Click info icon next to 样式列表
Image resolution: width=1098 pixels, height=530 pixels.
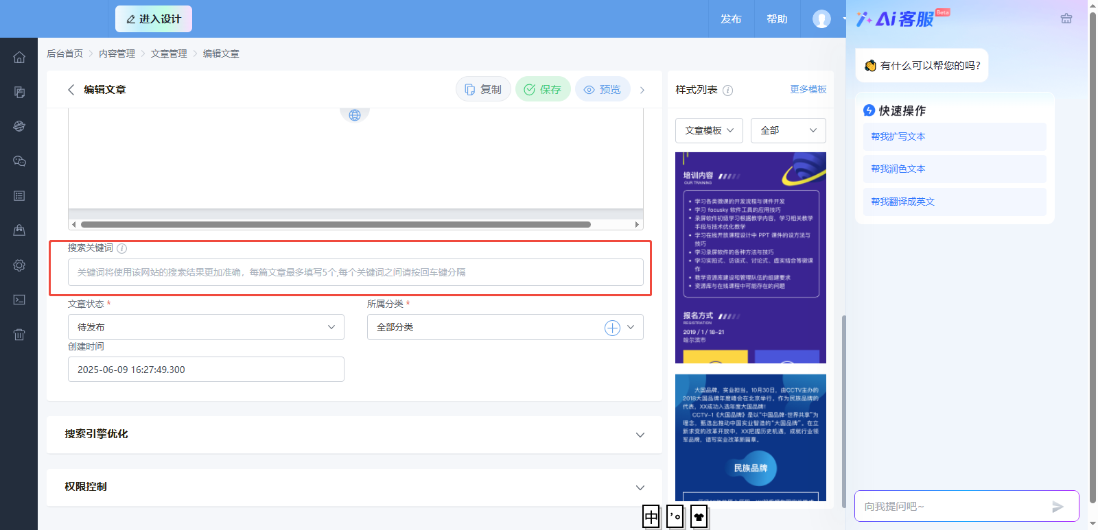728,91
